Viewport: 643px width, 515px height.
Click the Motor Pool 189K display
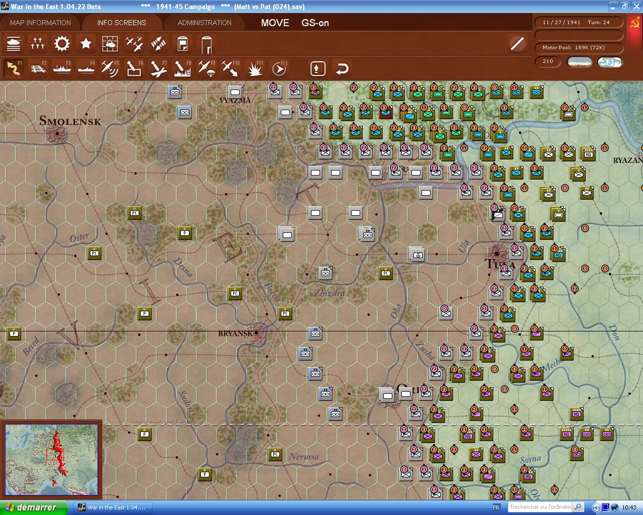578,48
